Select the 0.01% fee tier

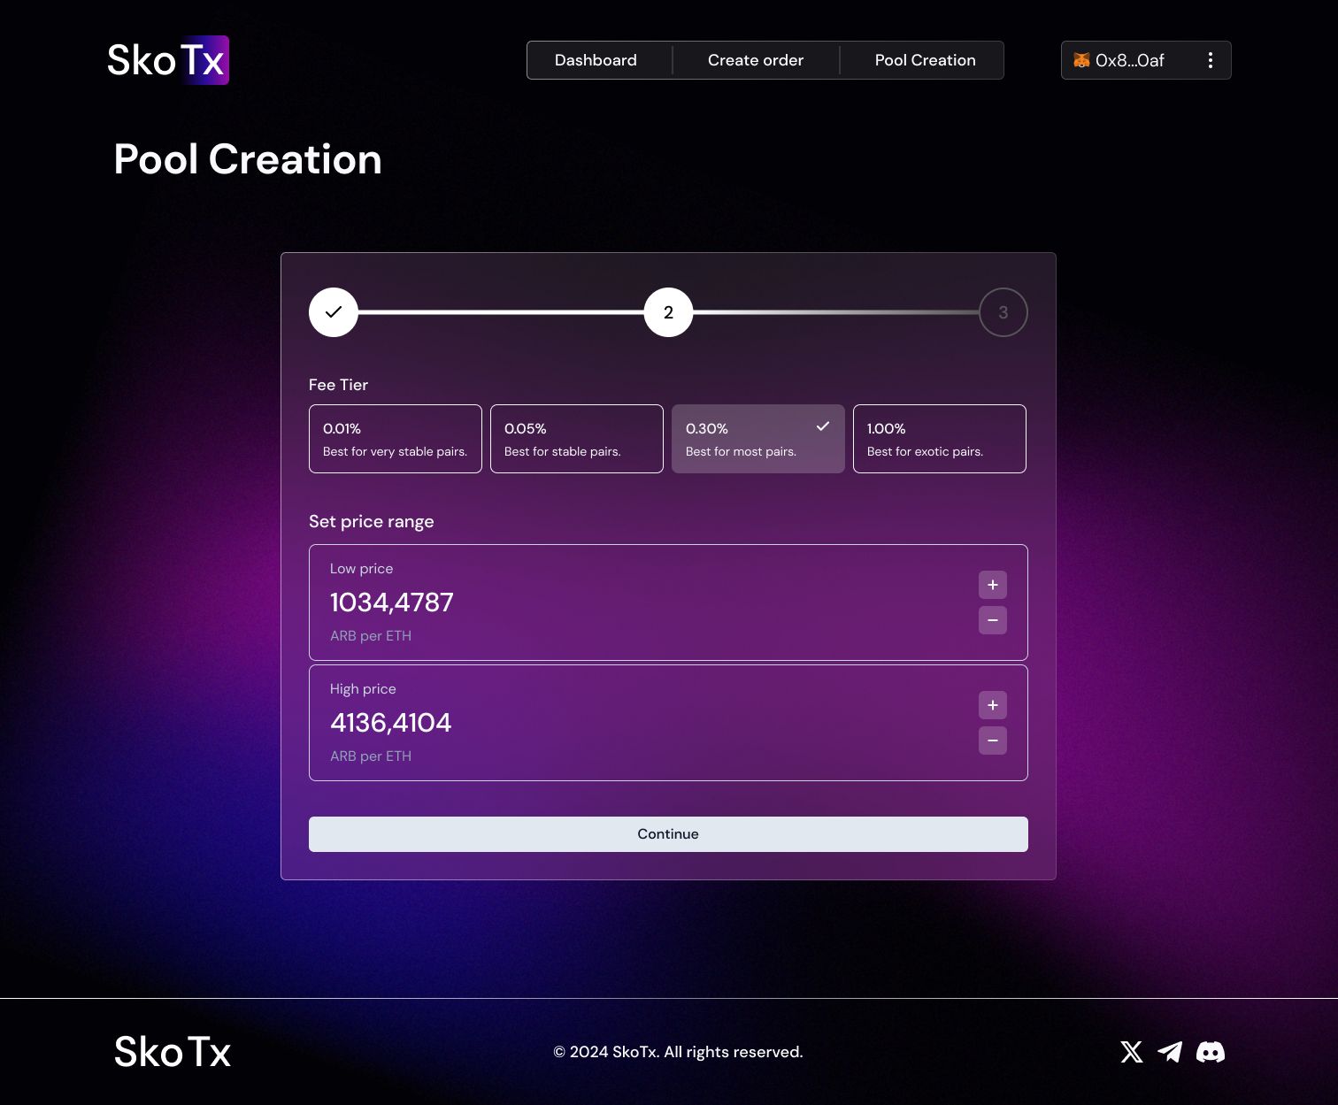(x=396, y=439)
